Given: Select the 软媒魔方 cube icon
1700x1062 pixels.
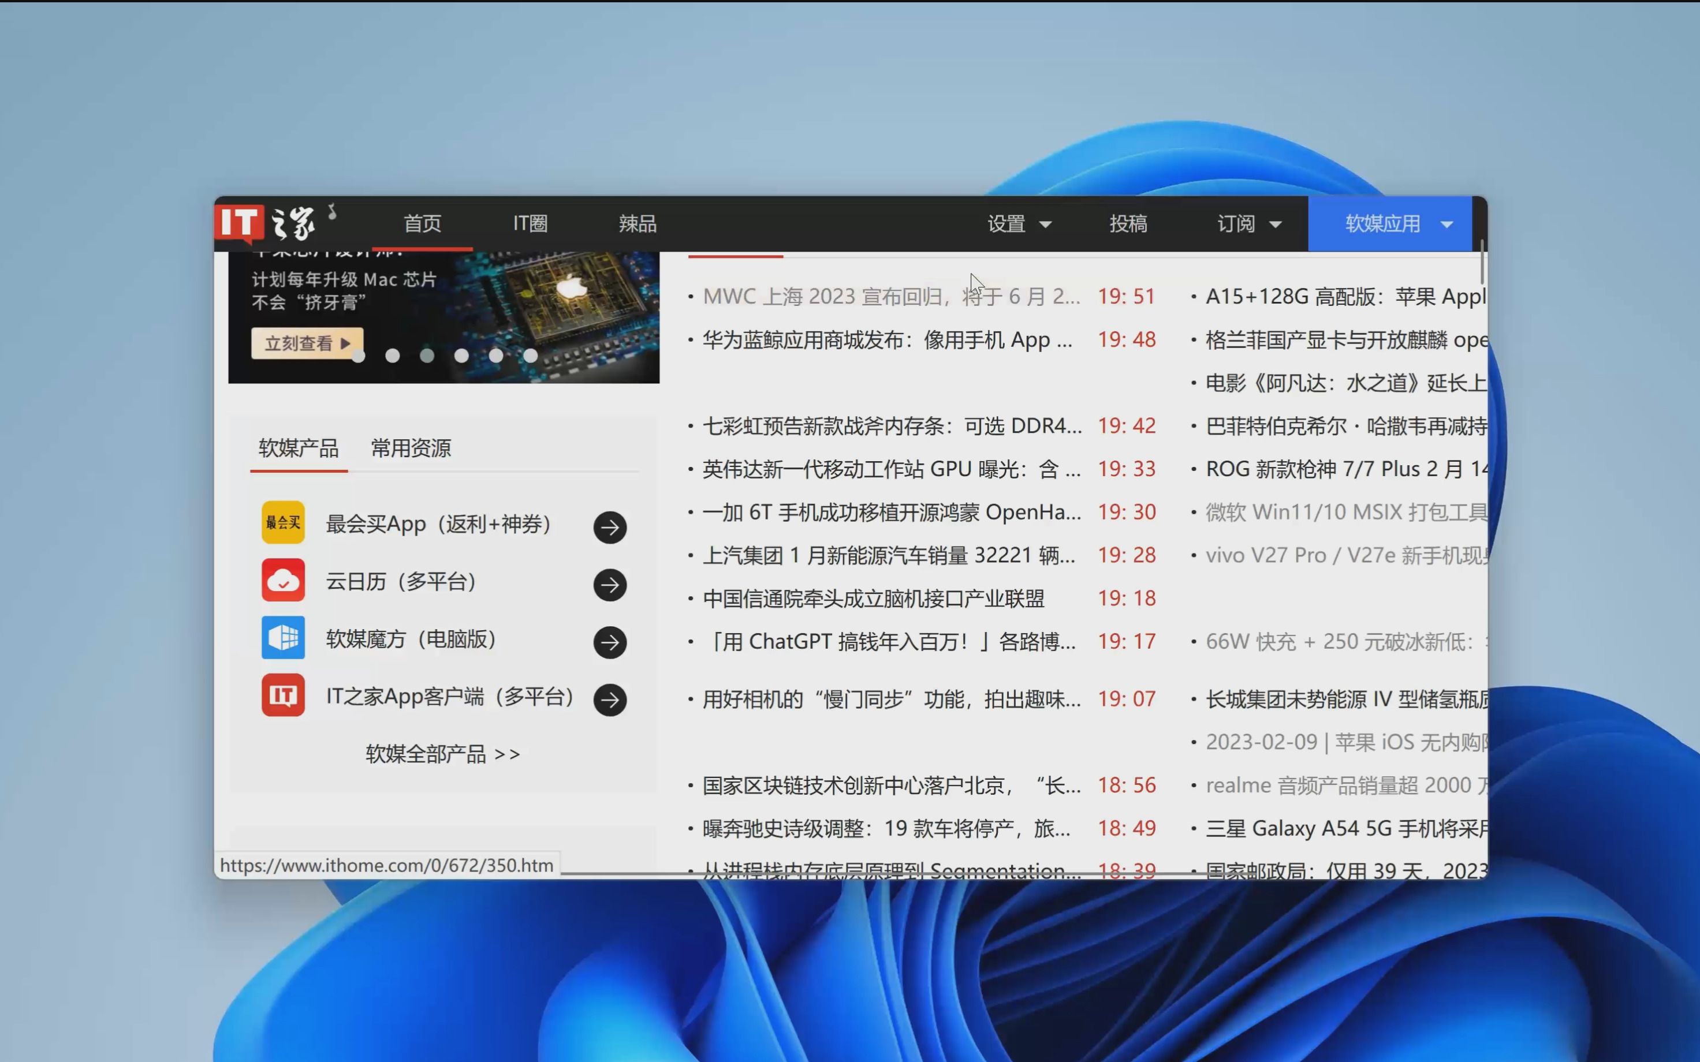Looking at the screenshot, I should [x=282, y=638].
